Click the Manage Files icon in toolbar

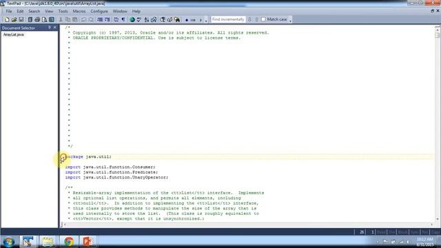point(30,20)
